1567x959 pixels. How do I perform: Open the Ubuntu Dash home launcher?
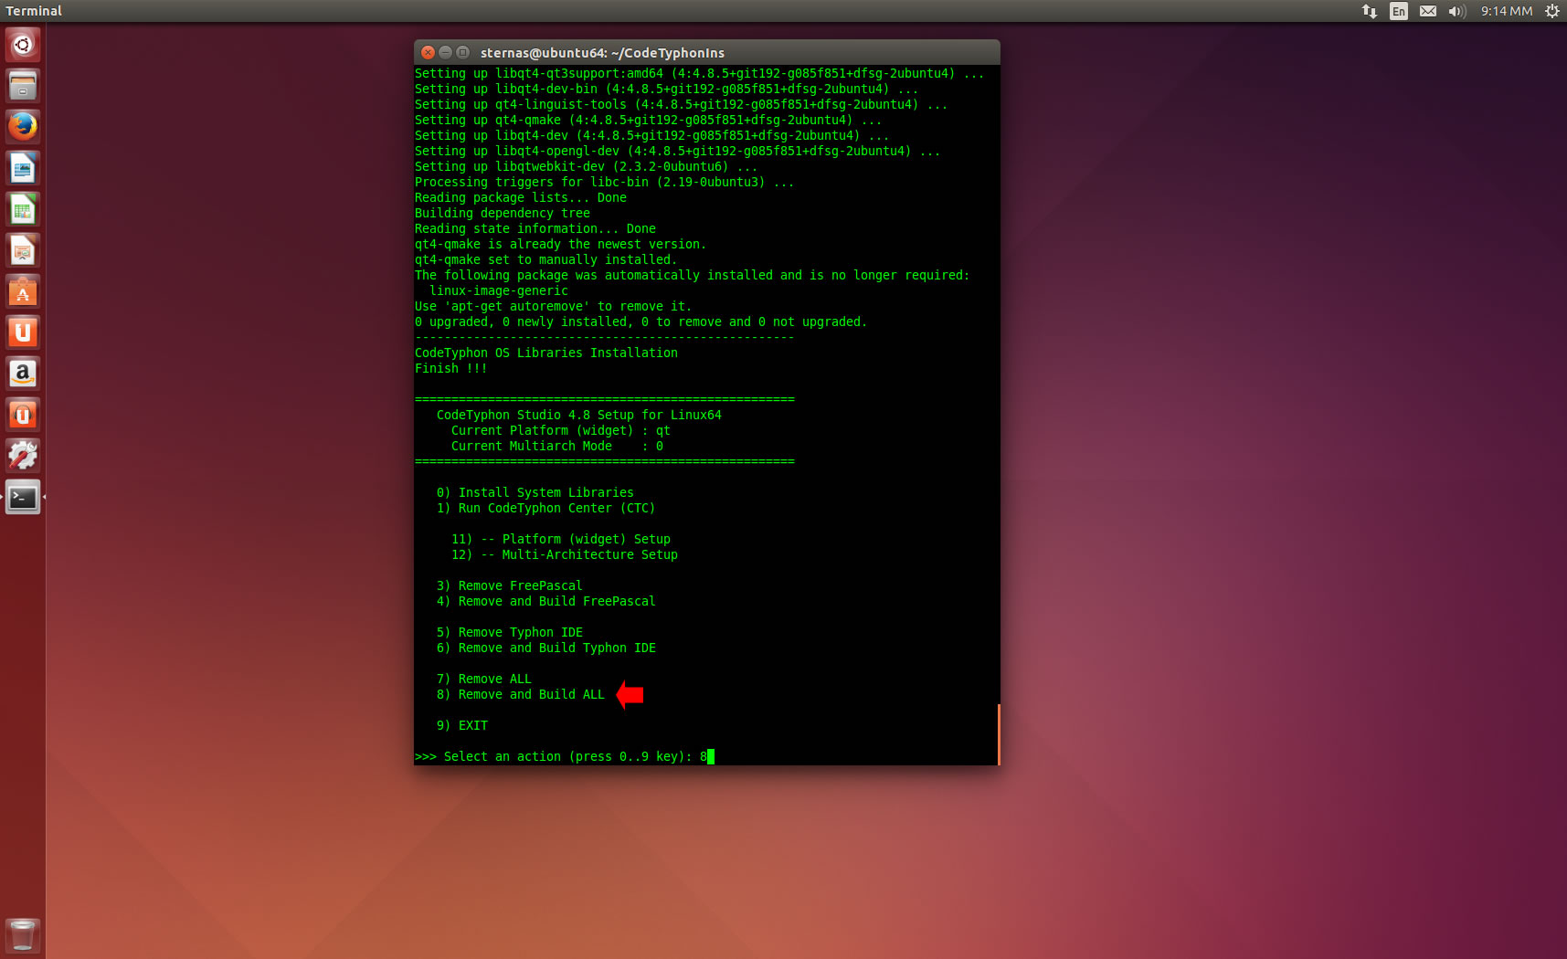[23, 45]
